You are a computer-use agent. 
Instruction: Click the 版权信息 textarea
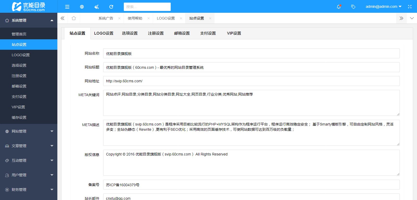(x=252, y=163)
